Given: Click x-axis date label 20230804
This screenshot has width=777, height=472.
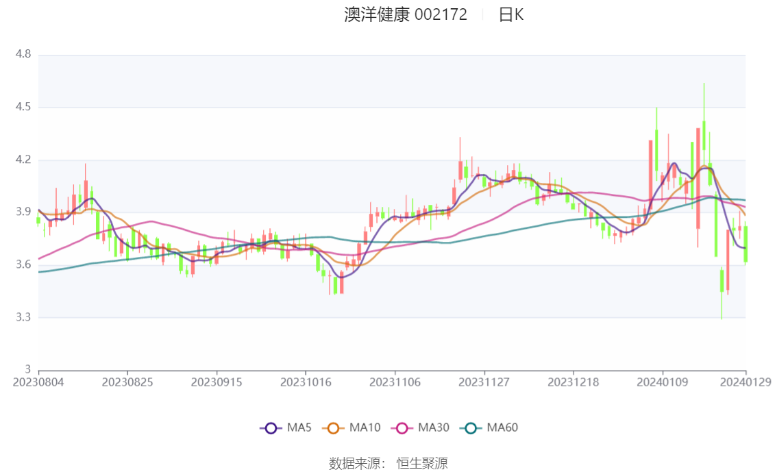Looking at the screenshot, I should coord(38,382).
